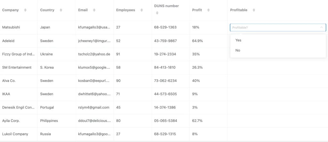Click DUNS number 68-529-1363
328x142 pixels.
pyautogui.click(x=165, y=28)
